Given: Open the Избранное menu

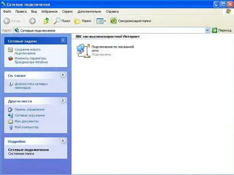Looking at the screenshot, I should 50,11.
